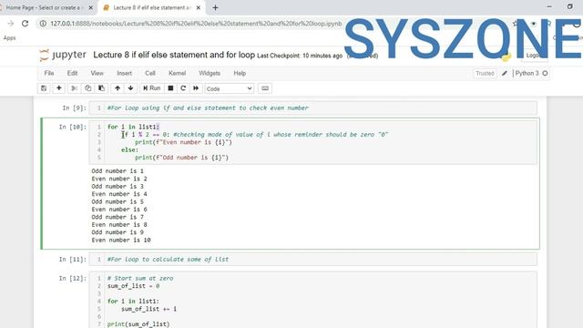This screenshot has height=328, width=583.
Task: Click Last Checkpoint 10 minutes ago text
Action: click(300, 56)
